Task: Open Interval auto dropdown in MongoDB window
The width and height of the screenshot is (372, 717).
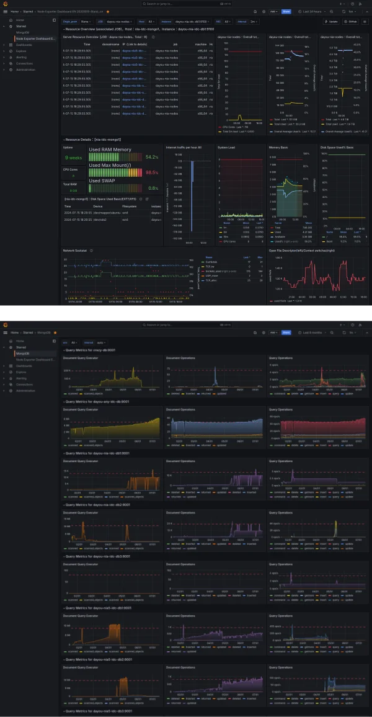Action: coord(101,342)
